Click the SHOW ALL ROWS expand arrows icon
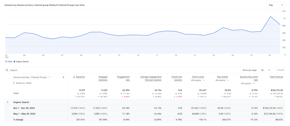This screenshot has width=290, height=126. tap(14, 83)
